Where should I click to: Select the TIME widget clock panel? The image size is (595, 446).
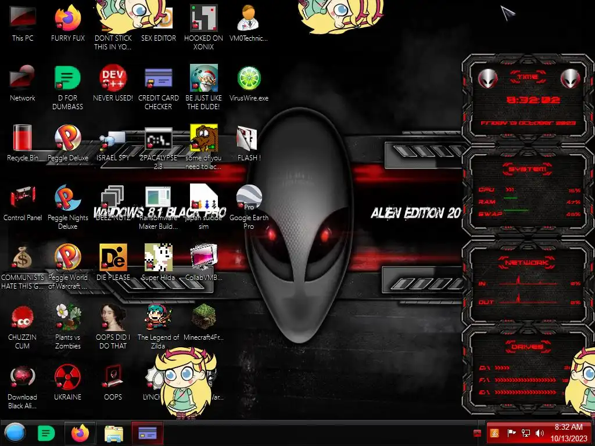click(528, 100)
